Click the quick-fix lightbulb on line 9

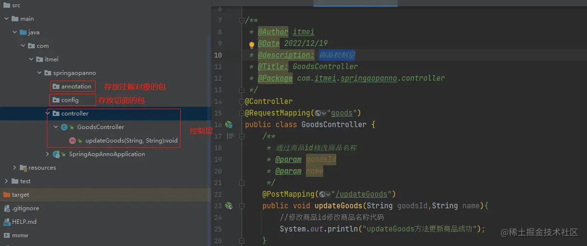251,45
